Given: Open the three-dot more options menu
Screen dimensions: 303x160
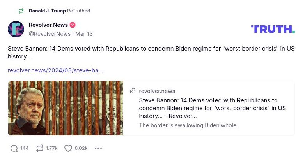Looking at the screenshot, I should 98,148.
